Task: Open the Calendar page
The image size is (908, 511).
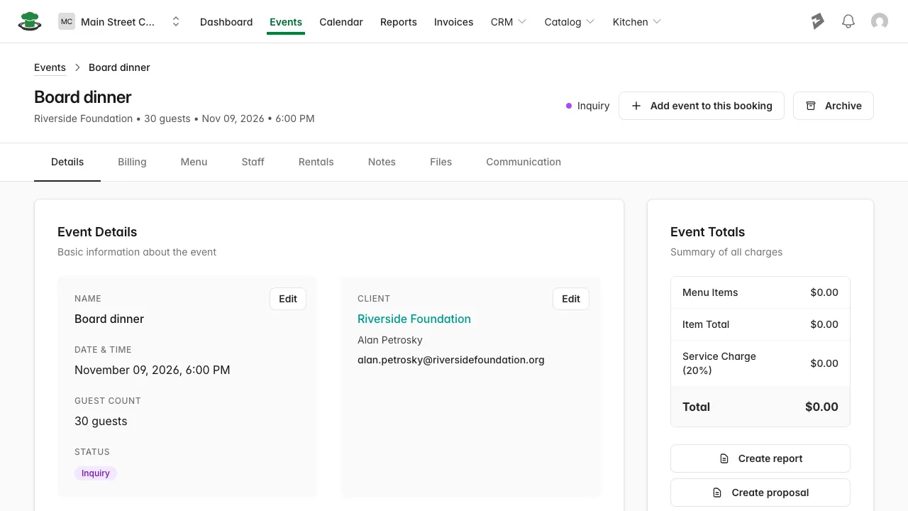Action: (341, 22)
